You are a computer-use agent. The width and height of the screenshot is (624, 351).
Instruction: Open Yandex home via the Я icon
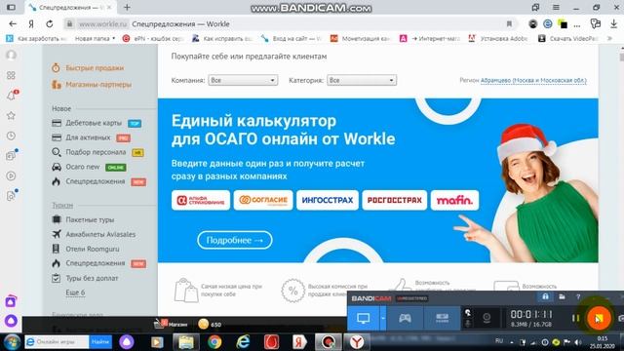(x=31, y=23)
